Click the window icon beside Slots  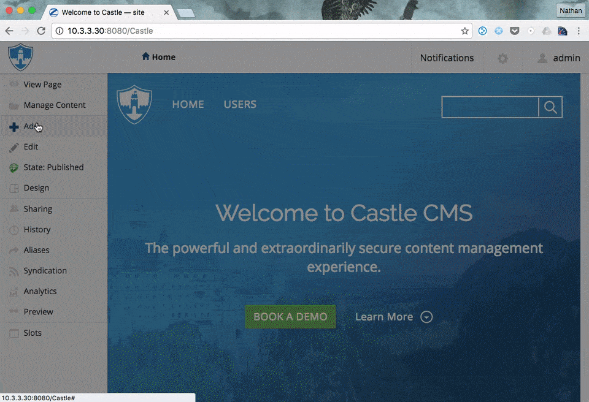(x=14, y=333)
